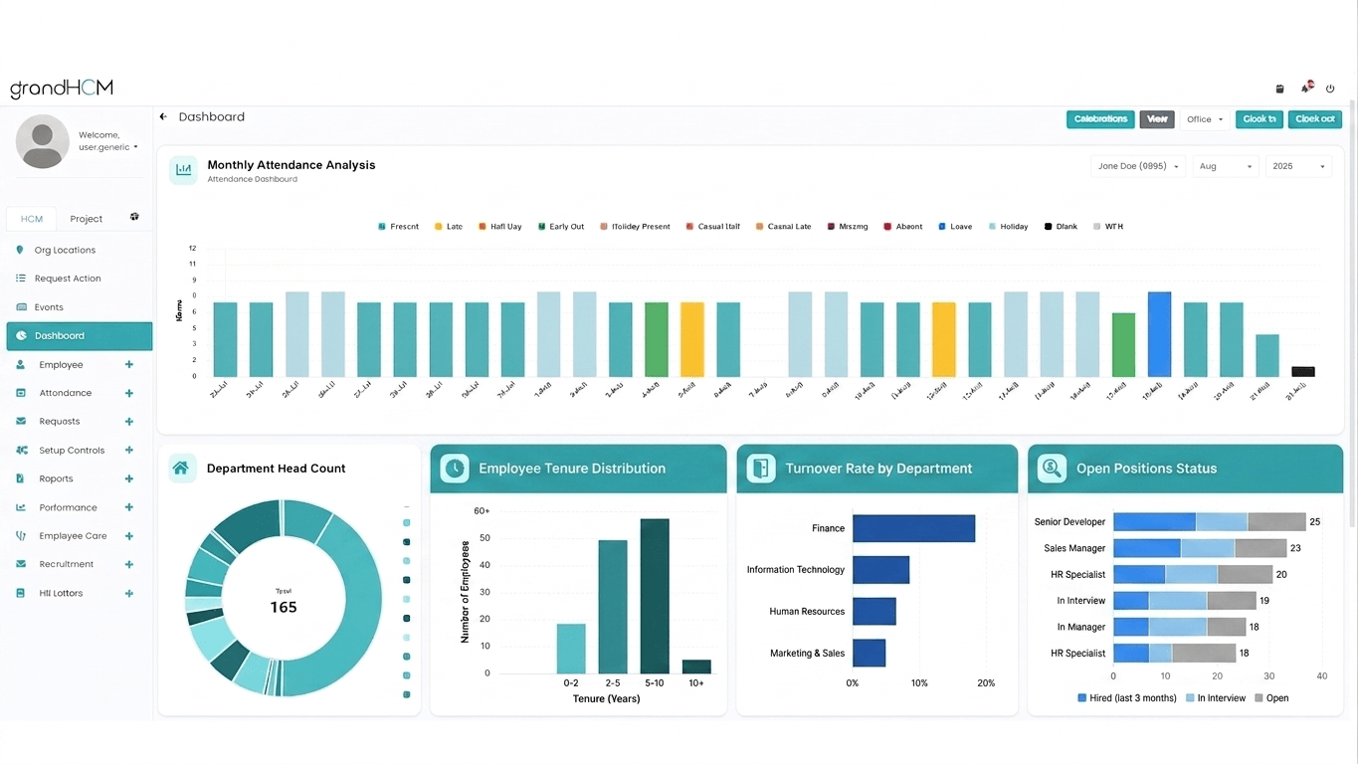Click the calendar icon in the top bar
The image size is (1358, 764).
1279,89
